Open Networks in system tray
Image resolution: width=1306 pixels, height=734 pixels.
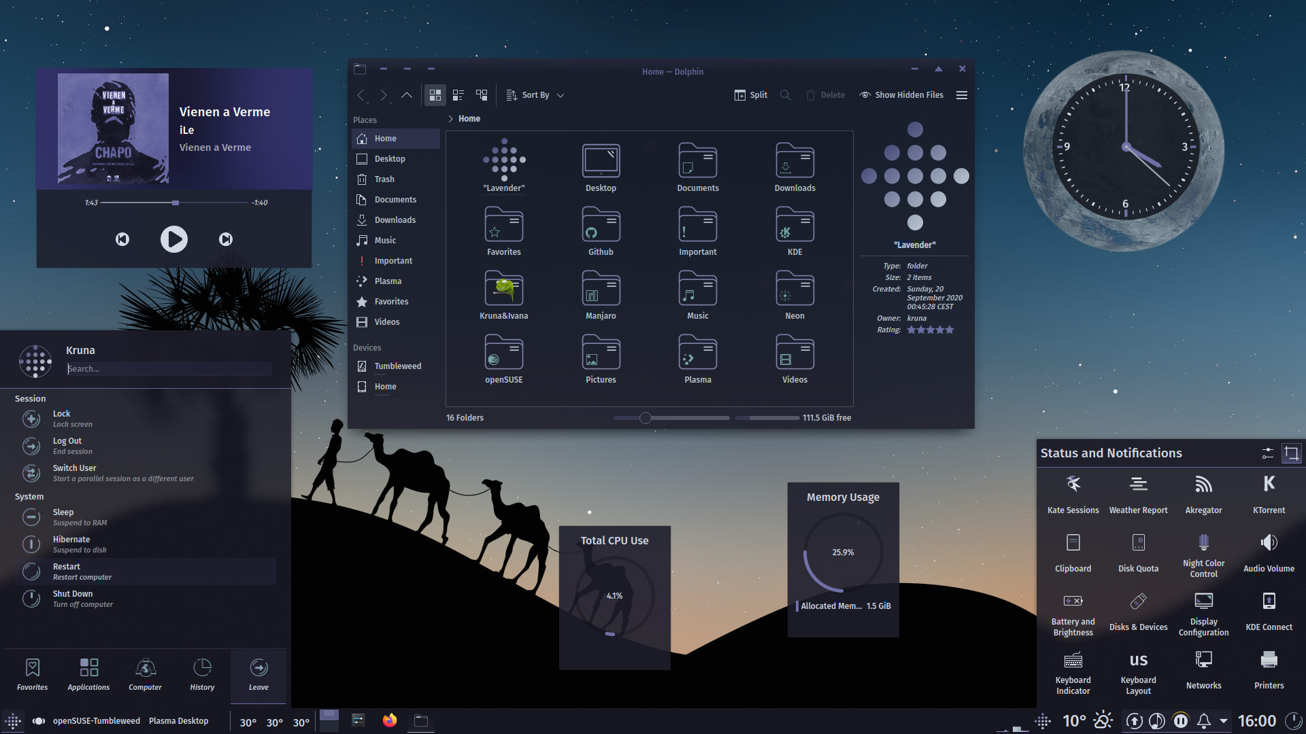click(x=1203, y=669)
